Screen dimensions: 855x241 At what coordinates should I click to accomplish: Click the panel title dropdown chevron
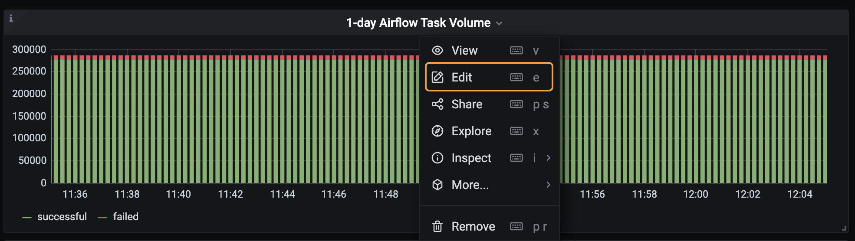499,23
